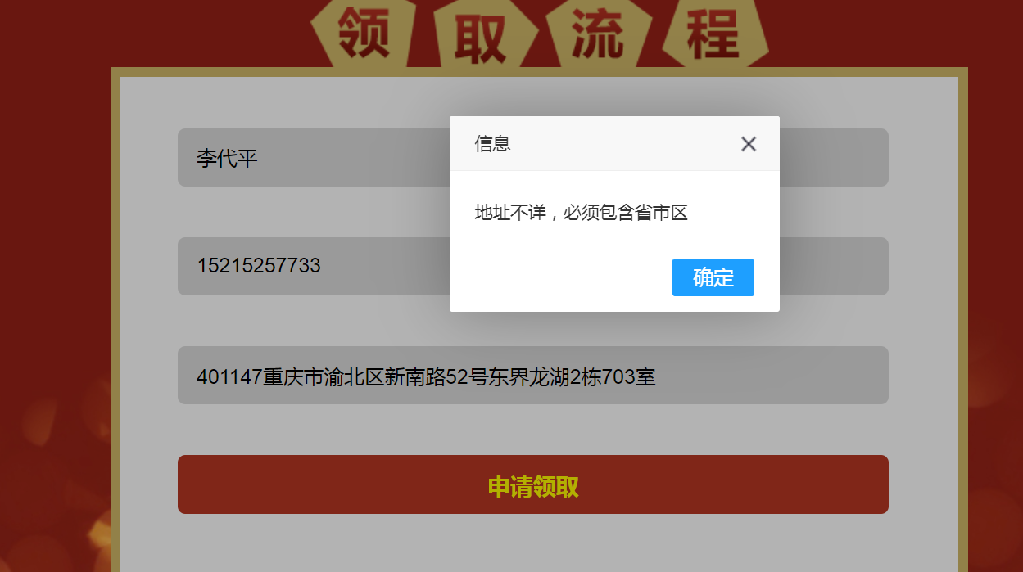Close the 信息 dialog with the X icon

click(x=748, y=144)
